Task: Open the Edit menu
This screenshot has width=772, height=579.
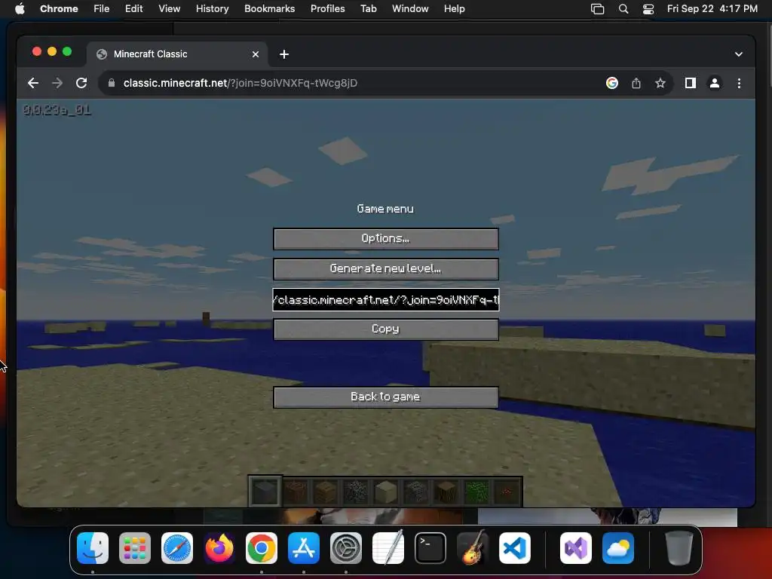Action: tap(134, 9)
